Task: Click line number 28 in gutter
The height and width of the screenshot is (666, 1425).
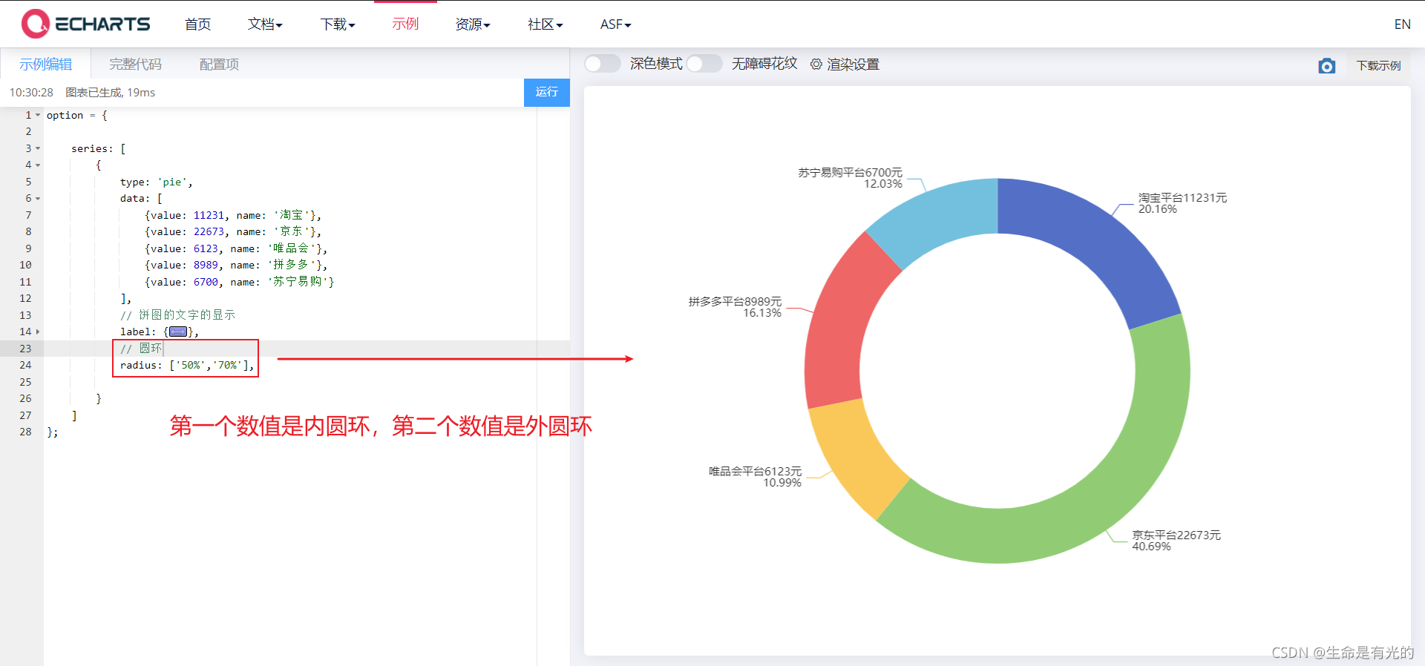Action: 26,432
